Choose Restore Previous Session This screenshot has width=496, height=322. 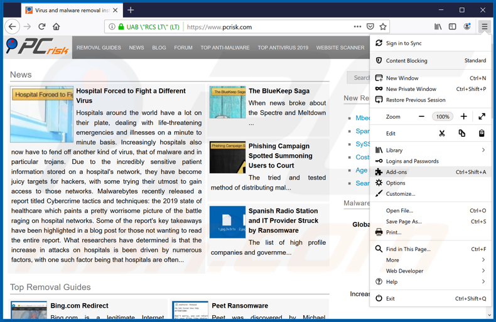430,100
